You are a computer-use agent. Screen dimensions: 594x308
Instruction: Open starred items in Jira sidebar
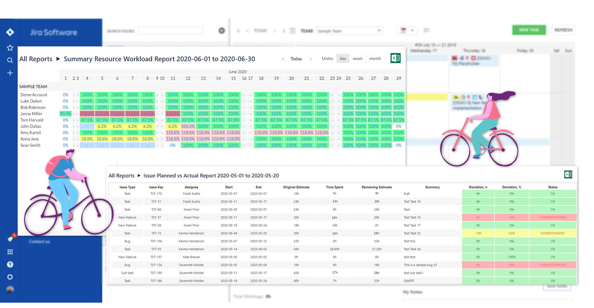tap(10, 48)
